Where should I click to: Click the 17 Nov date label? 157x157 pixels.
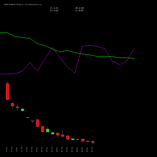click(x=27, y=149)
